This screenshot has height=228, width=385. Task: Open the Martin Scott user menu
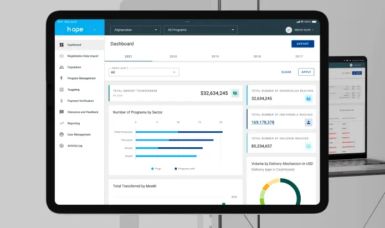300,29
